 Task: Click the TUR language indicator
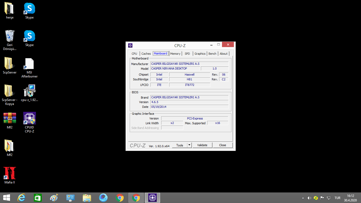(x=337, y=198)
